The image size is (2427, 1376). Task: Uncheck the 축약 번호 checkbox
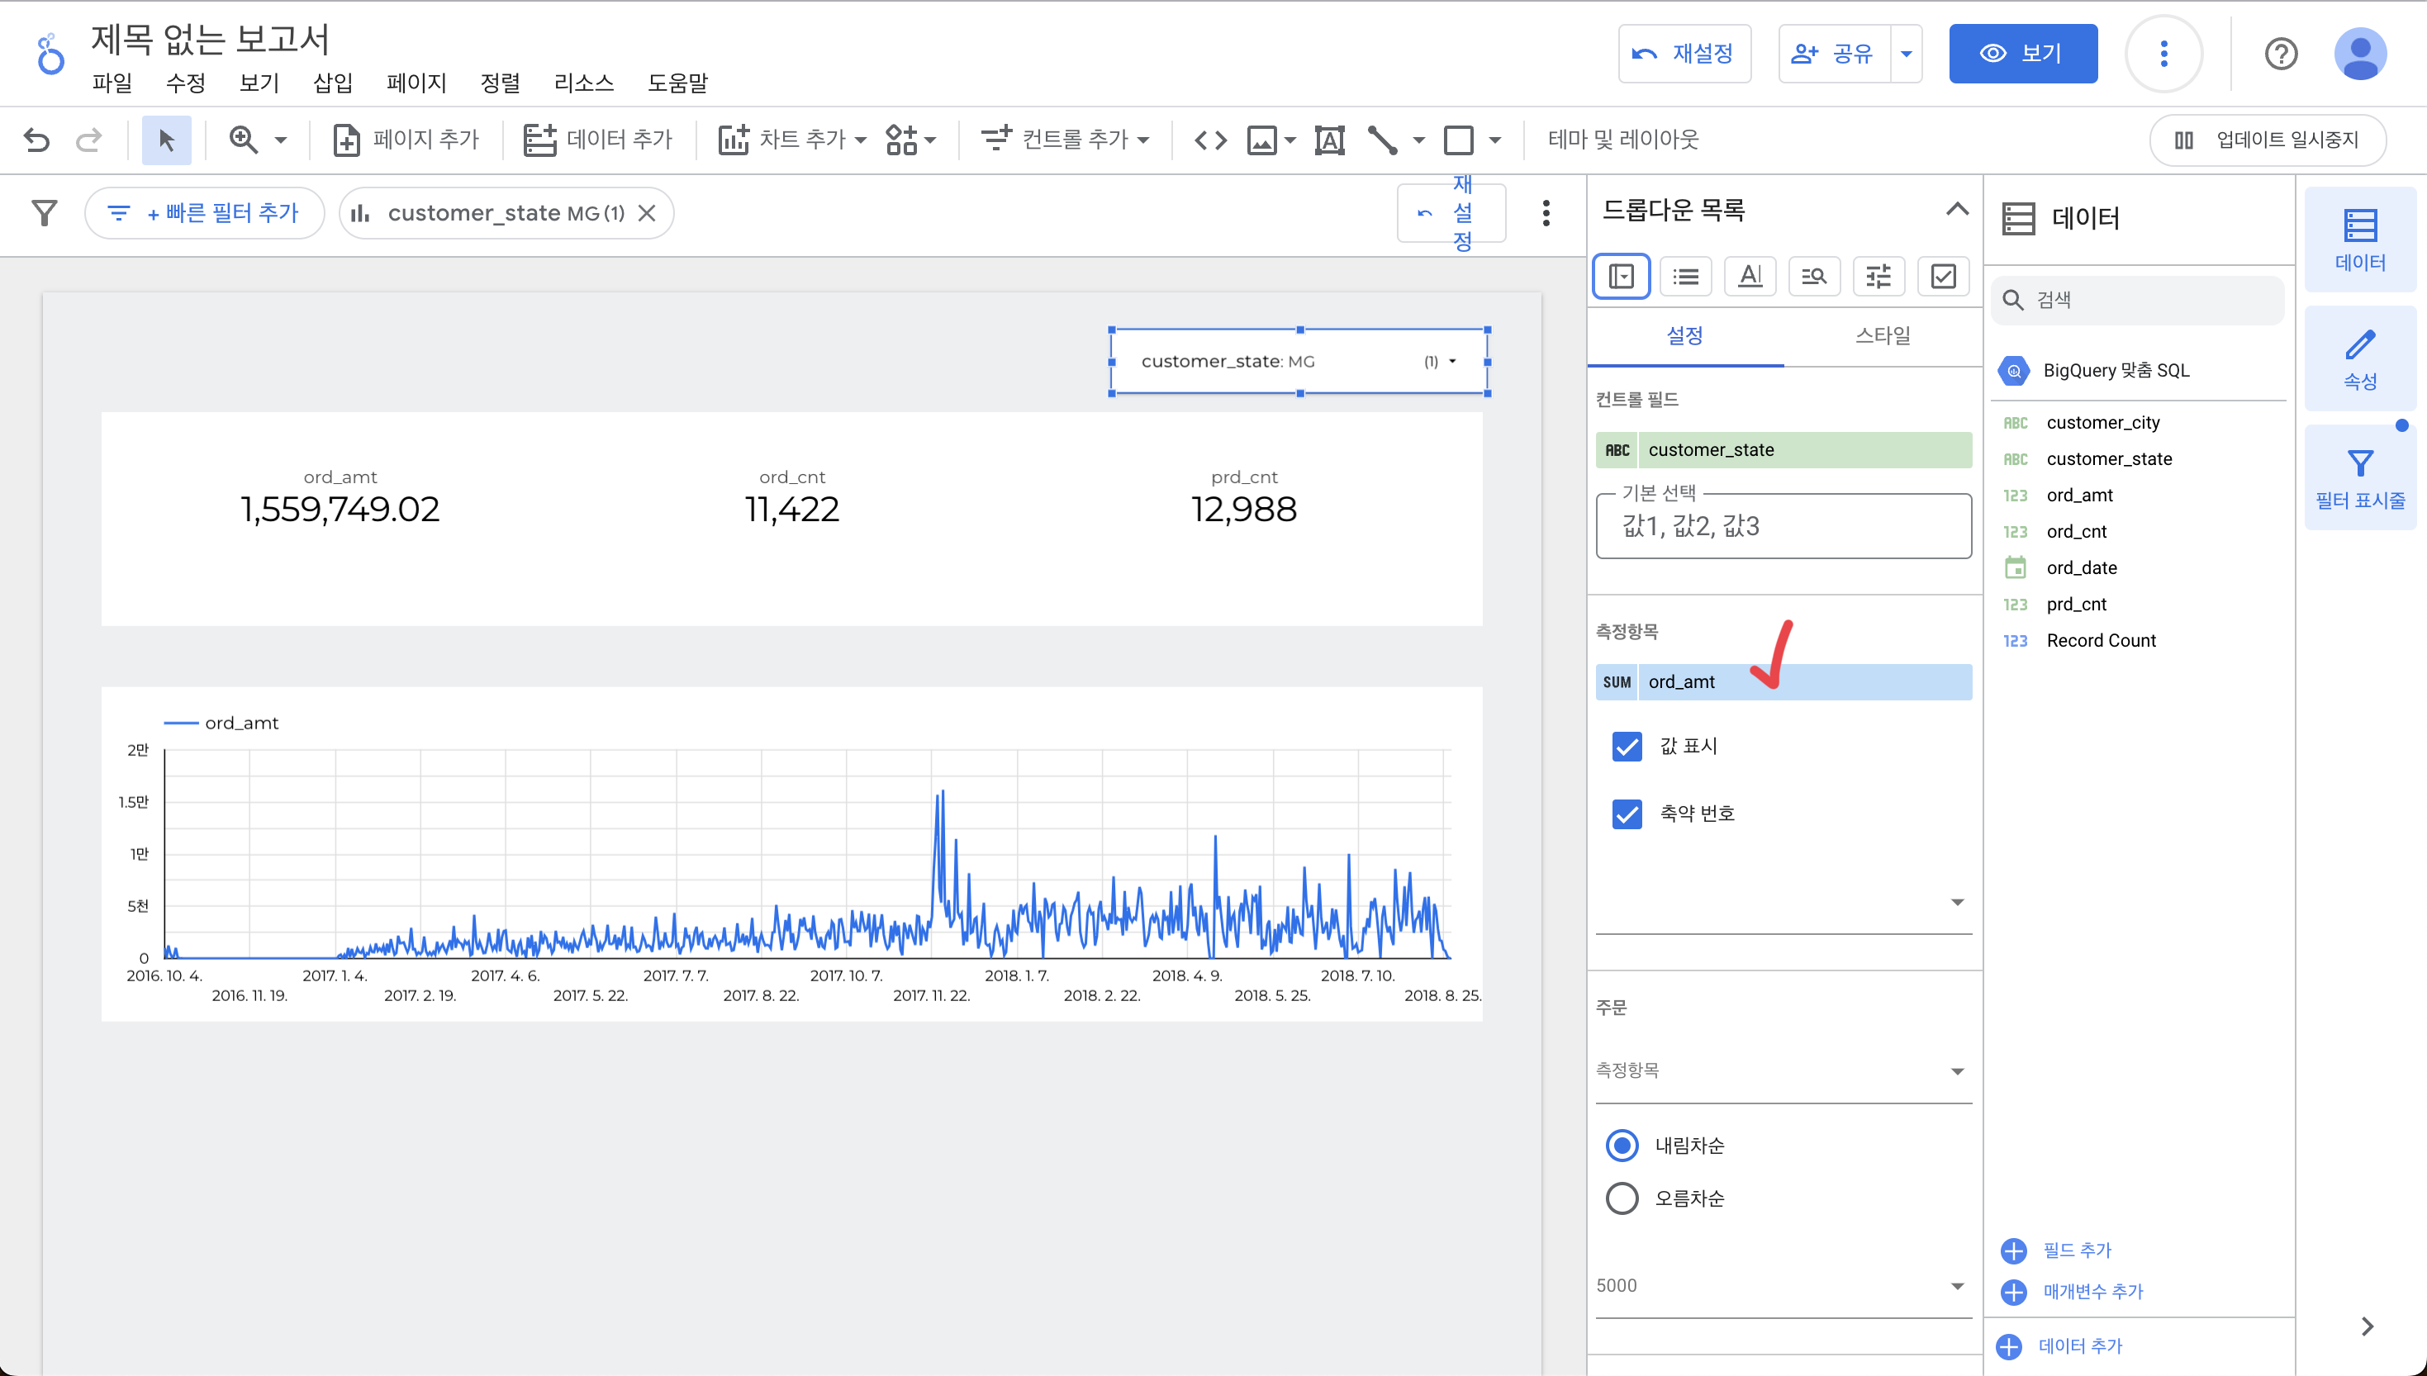pos(1627,813)
